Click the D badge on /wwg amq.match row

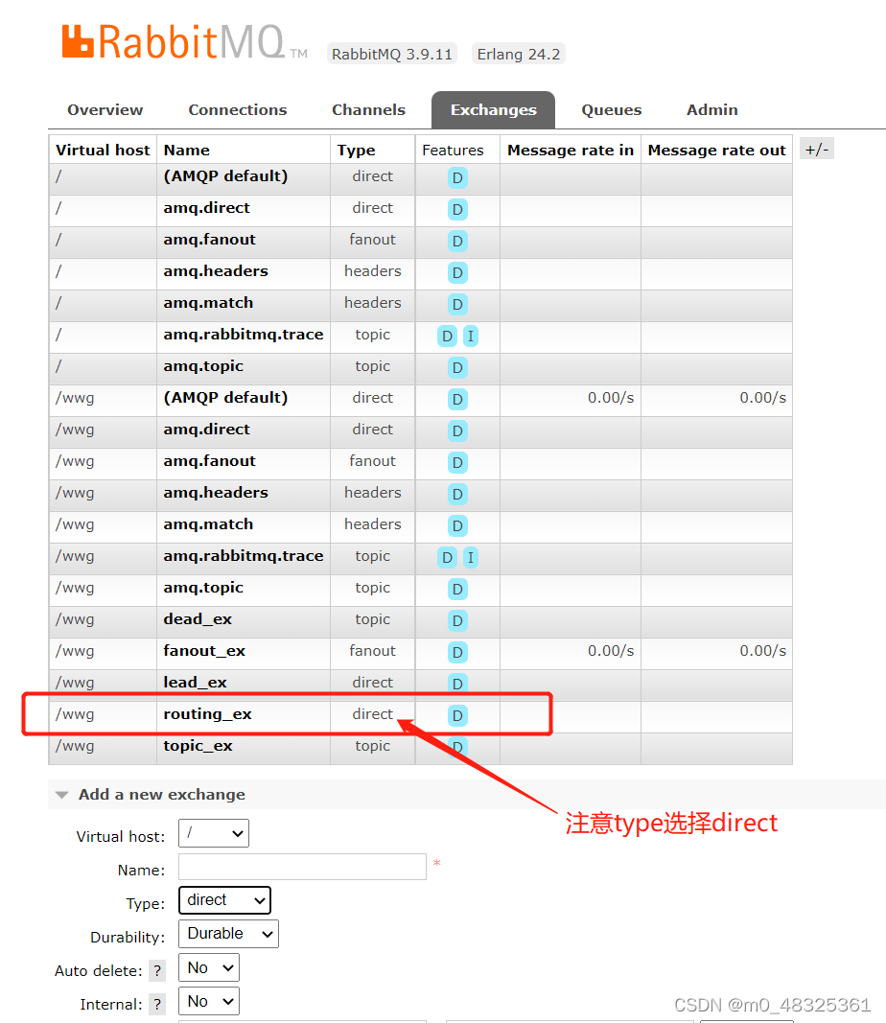tap(457, 525)
